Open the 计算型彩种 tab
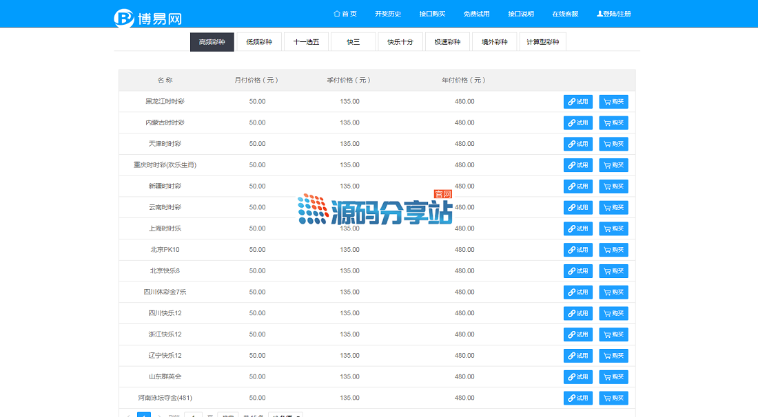 coord(542,42)
